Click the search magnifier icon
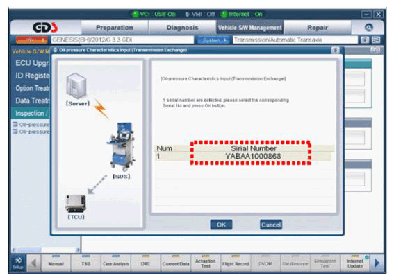 coord(368,28)
